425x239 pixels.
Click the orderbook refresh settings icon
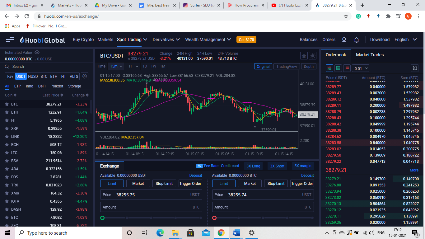(414, 68)
